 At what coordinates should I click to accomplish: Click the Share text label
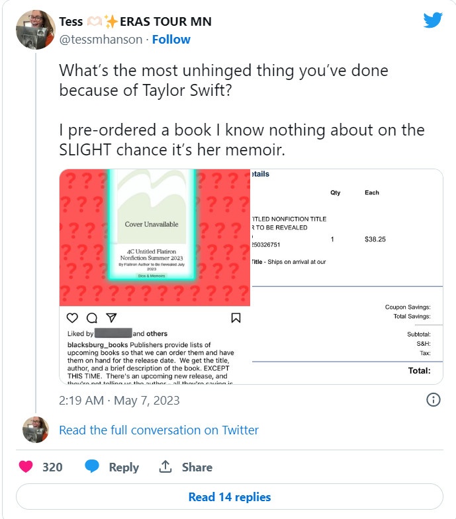click(x=197, y=467)
